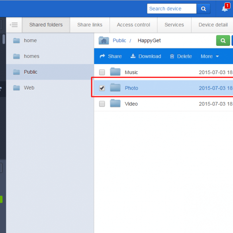Click the Video folder icon

pyautogui.click(x=115, y=103)
